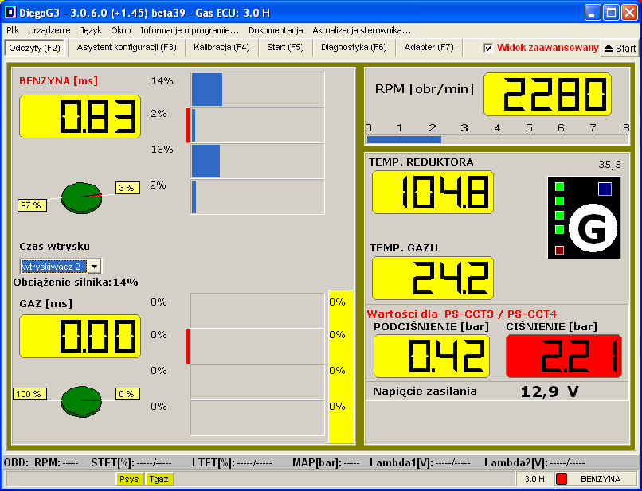This screenshot has height=491, width=642.
Task: Click the BENZYNA [ms] red heading
Action: coord(59,80)
